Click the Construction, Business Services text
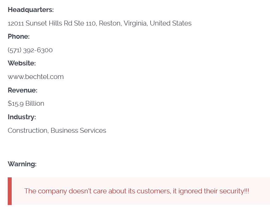Image resolution: width=270 pixels, height=209 pixels. tap(57, 131)
